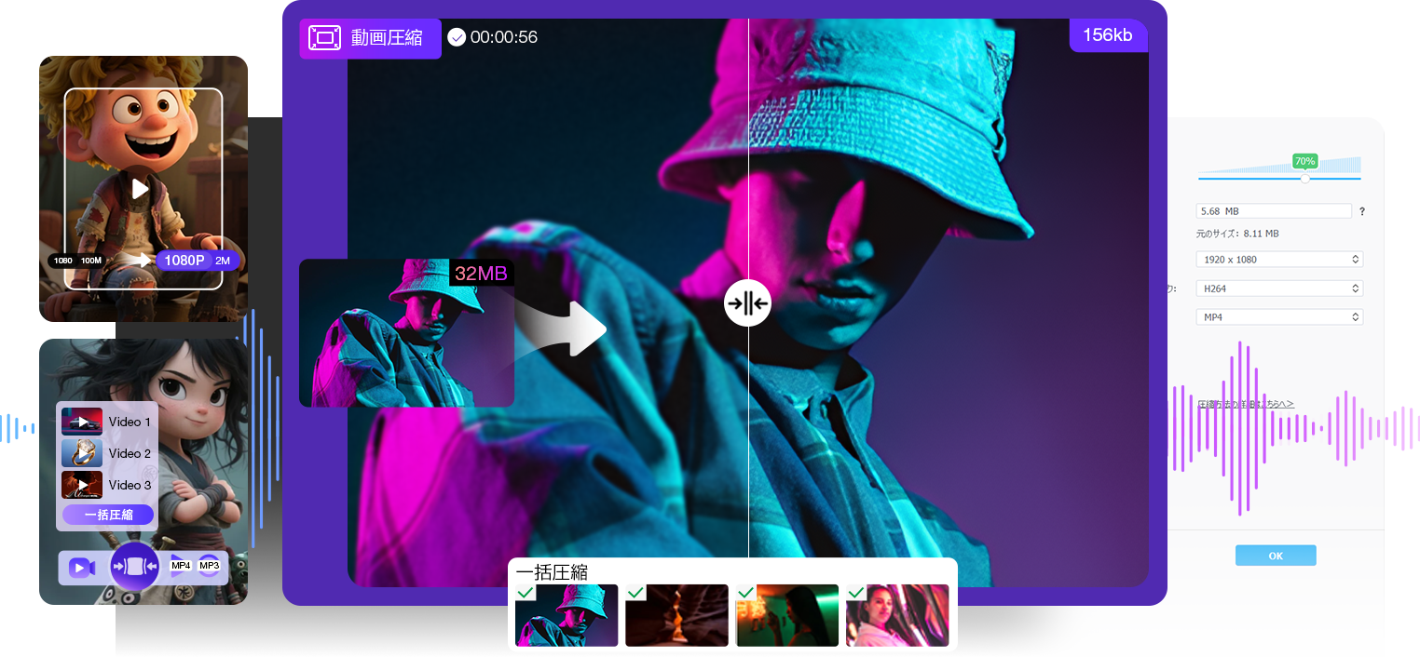Click the compare divider handle icon
This screenshot has width=1420, height=657.
tap(747, 303)
